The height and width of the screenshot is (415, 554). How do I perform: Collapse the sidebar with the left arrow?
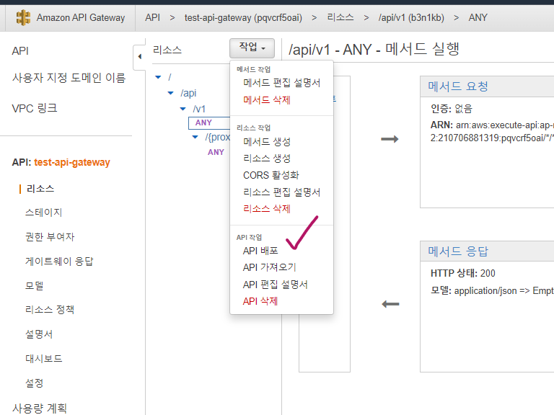pos(139,56)
